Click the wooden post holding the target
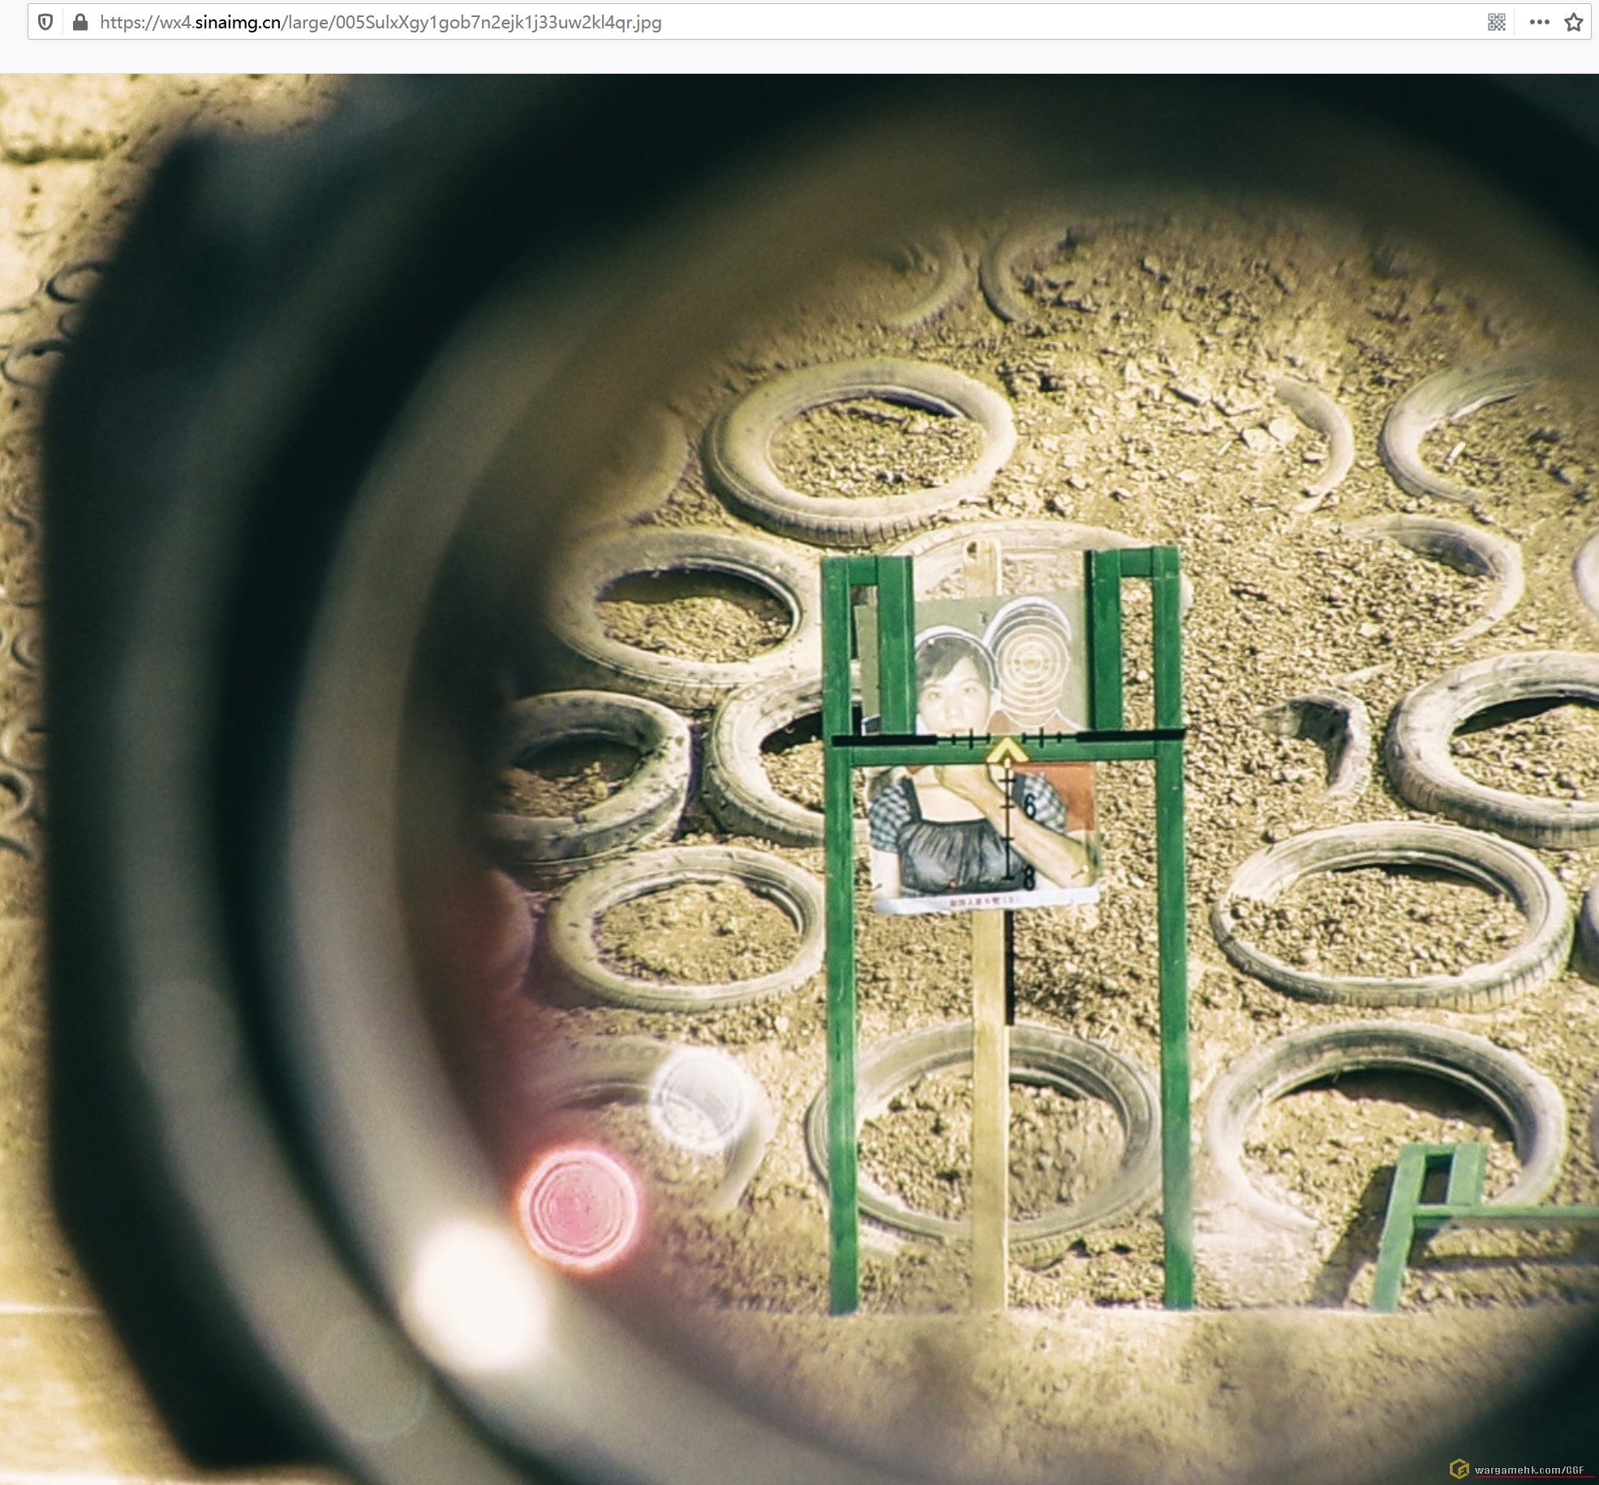This screenshot has width=1599, height=1485. coord(989,1135)
